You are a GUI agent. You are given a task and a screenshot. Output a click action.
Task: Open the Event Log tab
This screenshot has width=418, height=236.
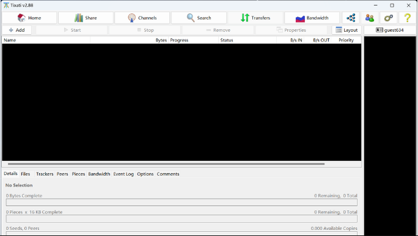point(123,174)
